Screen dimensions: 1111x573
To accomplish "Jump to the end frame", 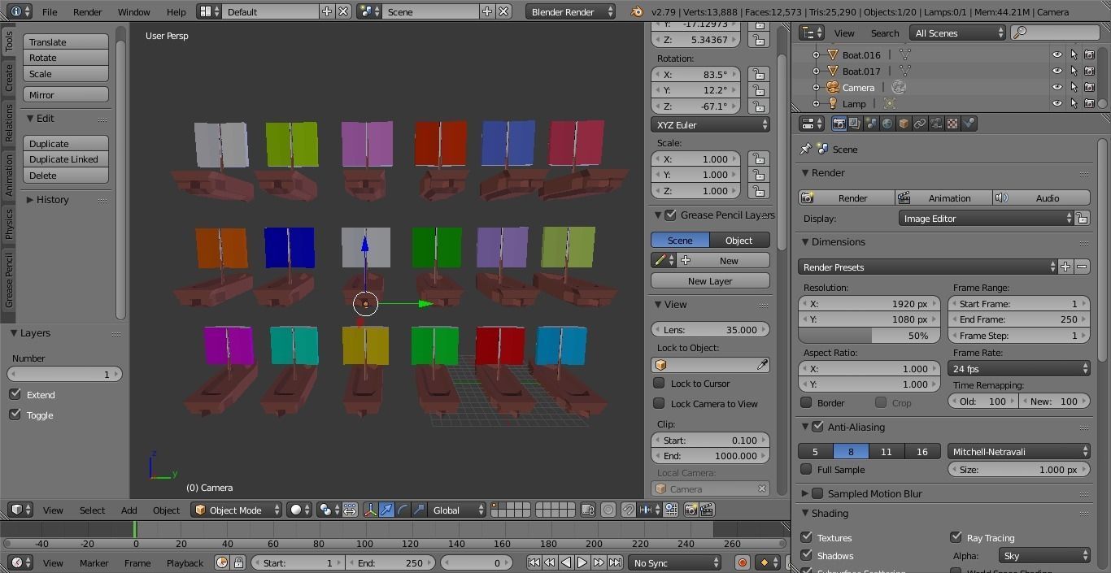I will 616,562.
